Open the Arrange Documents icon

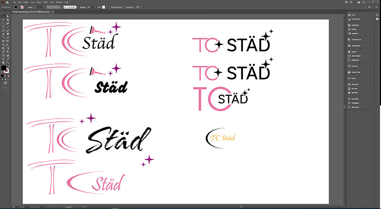[359, 2]
